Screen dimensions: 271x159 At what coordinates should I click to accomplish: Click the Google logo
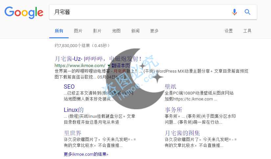24,12
